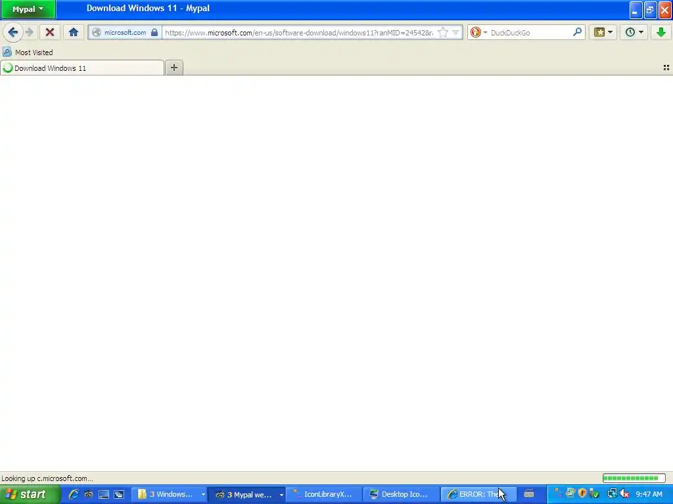Open the URL history dropdown arrow
Image resolution: width=673 pixels, height=504 pixels.
click(456, 33)
